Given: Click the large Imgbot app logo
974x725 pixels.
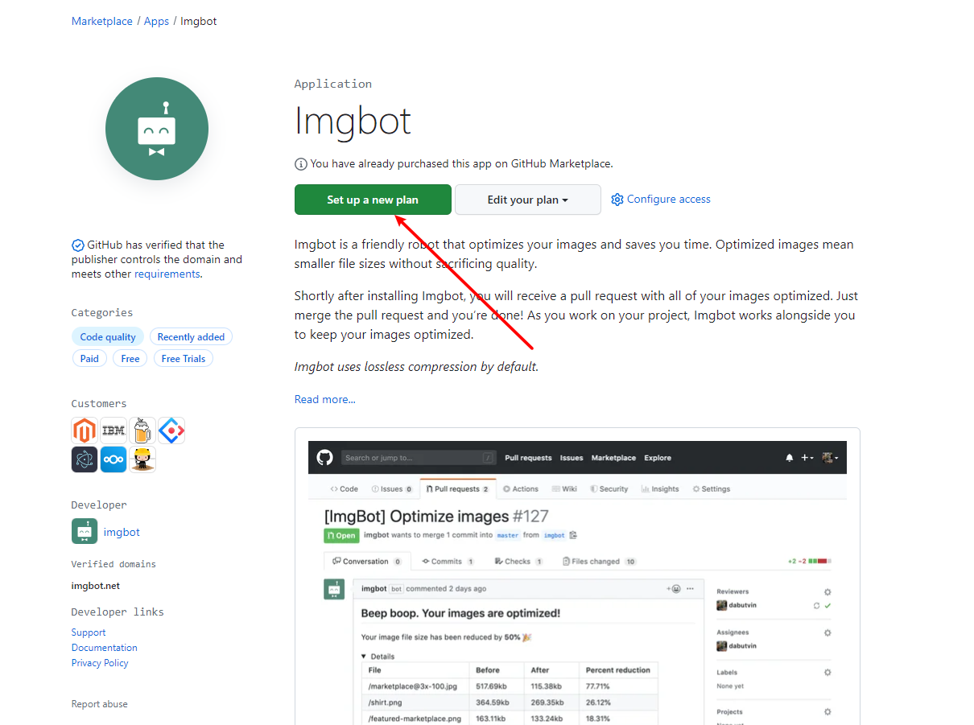Looking at the screenshot, I should [x=157, y=129].
